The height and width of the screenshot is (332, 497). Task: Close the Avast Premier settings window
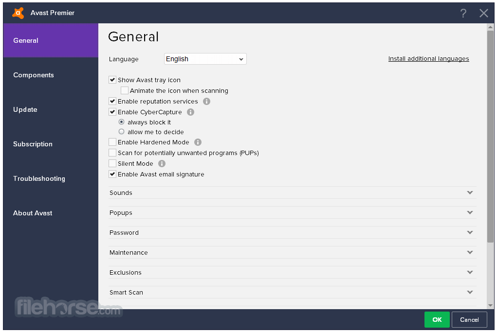click(x=484, y=13)
